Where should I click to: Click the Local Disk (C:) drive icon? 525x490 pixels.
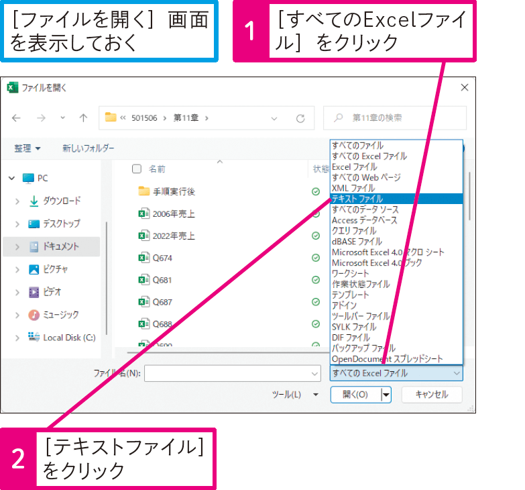tap(34, 336)
